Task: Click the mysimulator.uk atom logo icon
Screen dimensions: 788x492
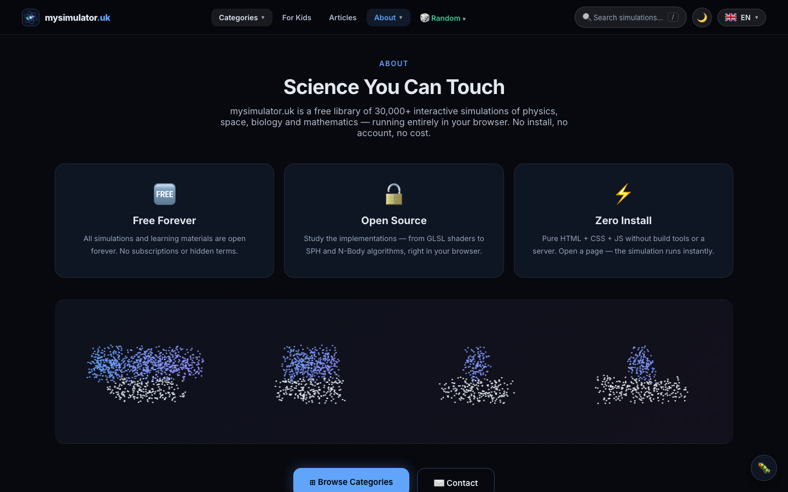Action: coord(31,17)
